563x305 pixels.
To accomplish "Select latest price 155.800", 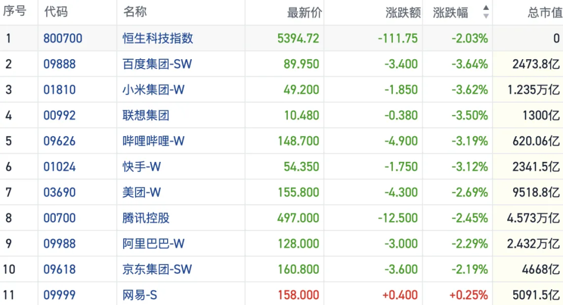I will point(299,192).
